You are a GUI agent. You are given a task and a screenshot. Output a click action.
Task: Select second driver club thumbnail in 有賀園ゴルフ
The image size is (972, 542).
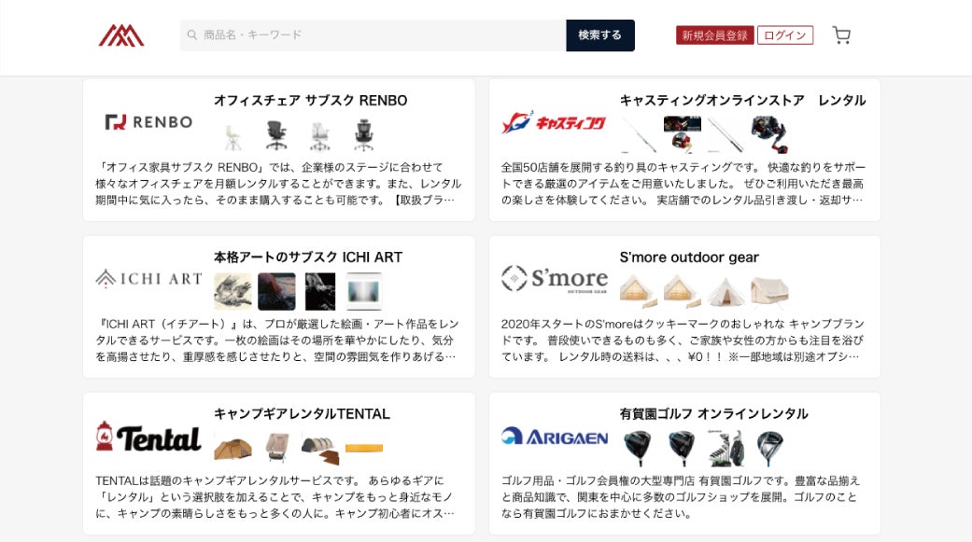click(683, 449)
